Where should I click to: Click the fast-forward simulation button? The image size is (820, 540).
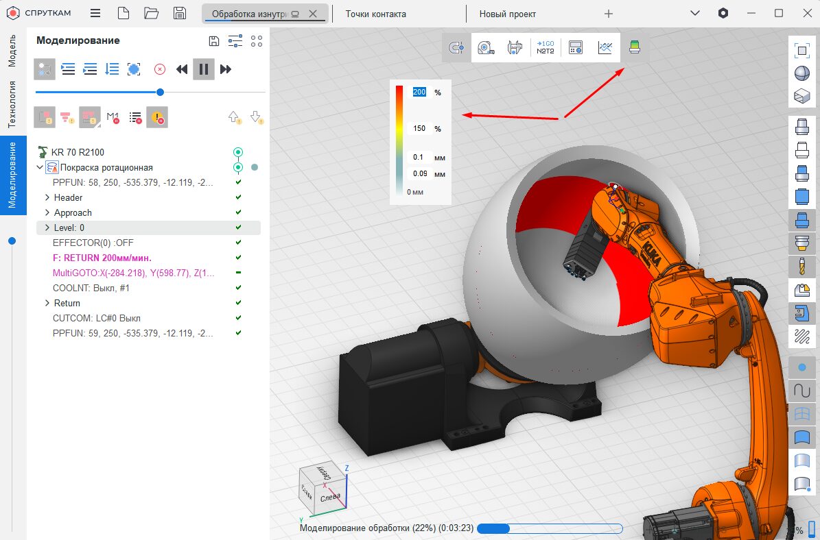point(226,69)
